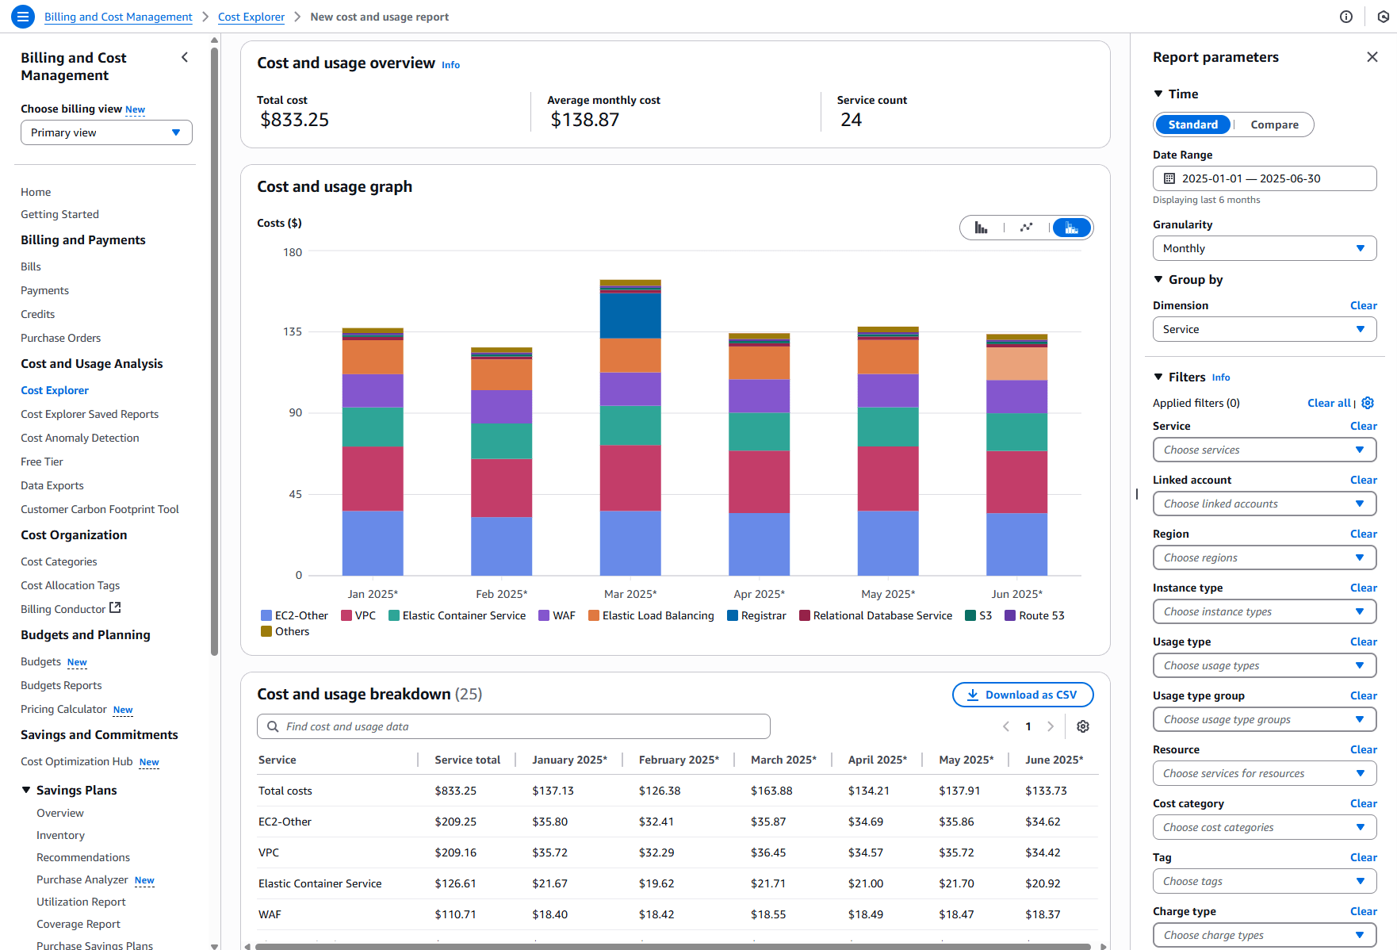Image resolution: width=1397 pixels, height=950 pixels.
Task: Open Info link beside Filters
Action: (1221, 377)
